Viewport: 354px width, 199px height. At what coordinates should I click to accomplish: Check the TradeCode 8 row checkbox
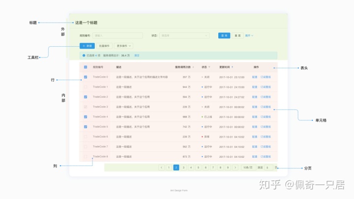[86, 156]
